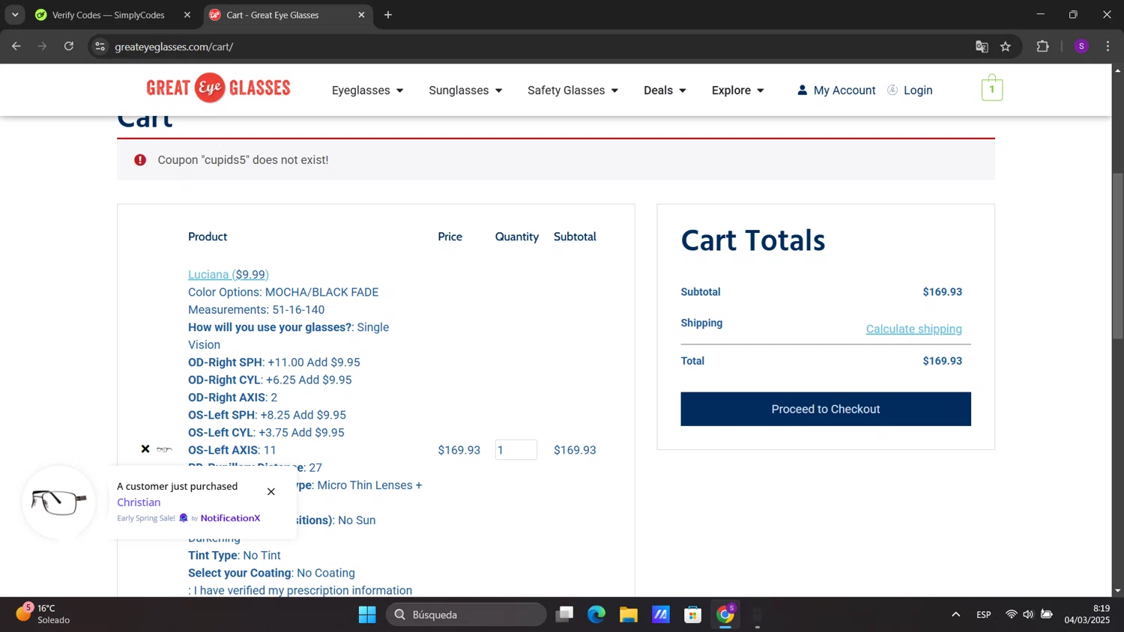Open Microsoft Store from the taskbar
This screenshot has width=1124, height=632.
coord(693,615)
